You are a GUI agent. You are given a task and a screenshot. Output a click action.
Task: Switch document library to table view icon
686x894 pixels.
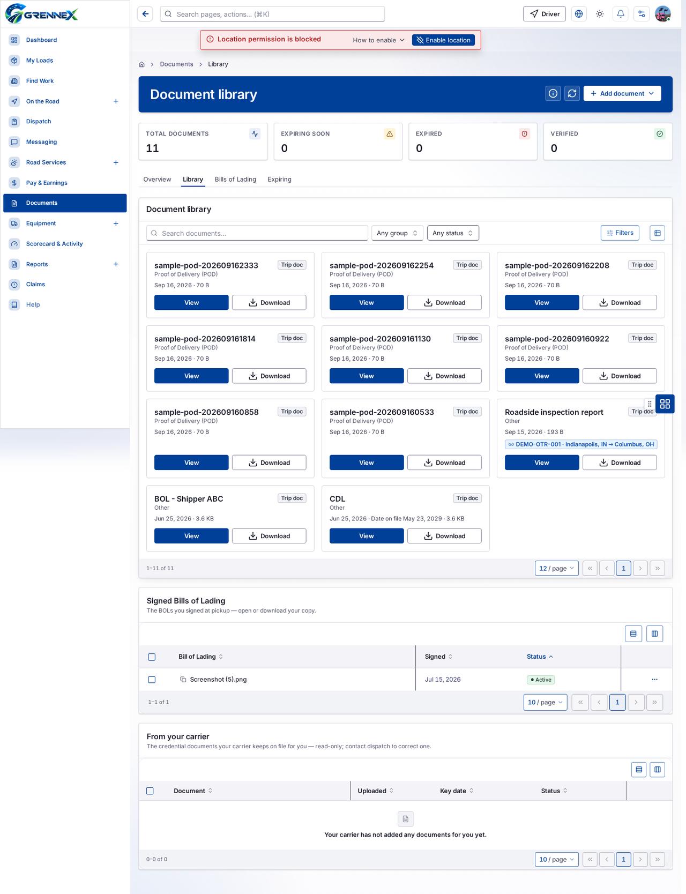658,233
